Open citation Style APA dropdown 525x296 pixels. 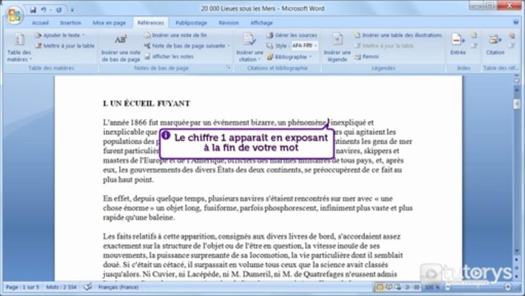click(304, 45)
